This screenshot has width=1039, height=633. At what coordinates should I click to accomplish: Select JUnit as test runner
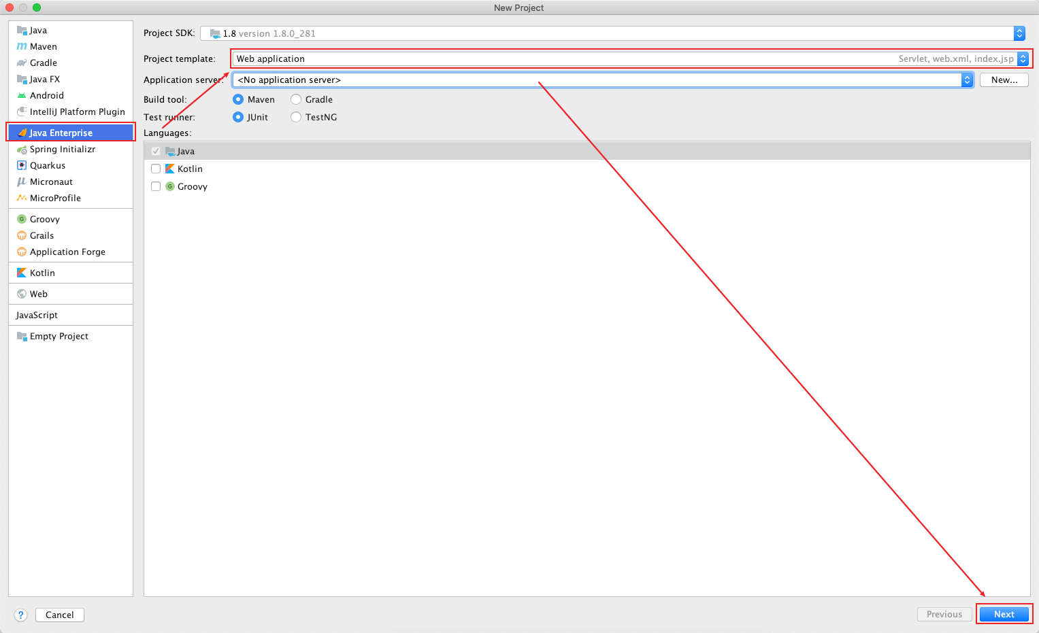coord(238,117)
